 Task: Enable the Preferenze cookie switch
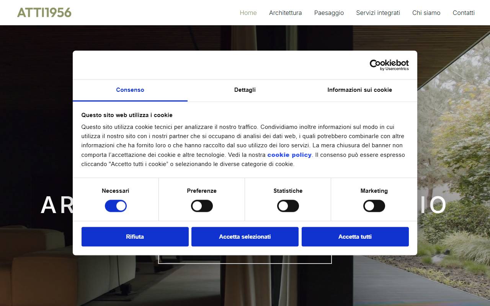[x=202, y=206]
